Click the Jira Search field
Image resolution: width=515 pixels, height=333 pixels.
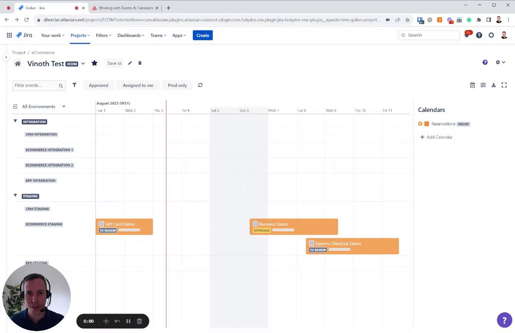click(x=429, y=35)
